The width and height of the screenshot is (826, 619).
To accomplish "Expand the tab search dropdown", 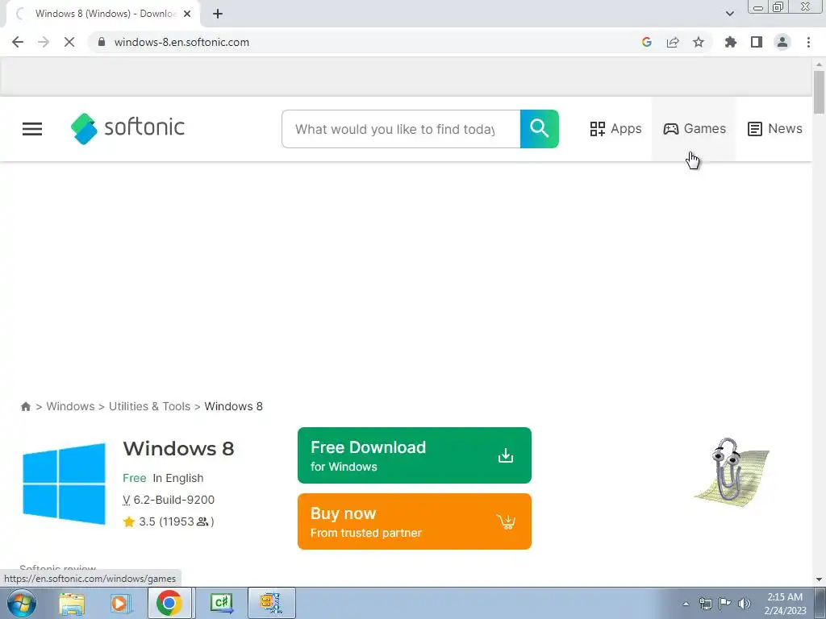I will 729,14.
